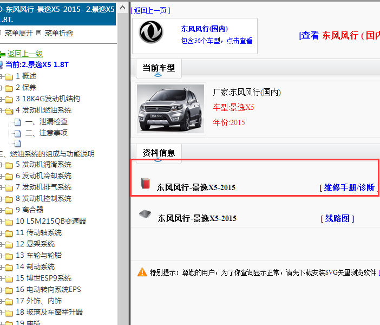Click folder icon of 8 发动机控制系统

click(x=9, y=199)
